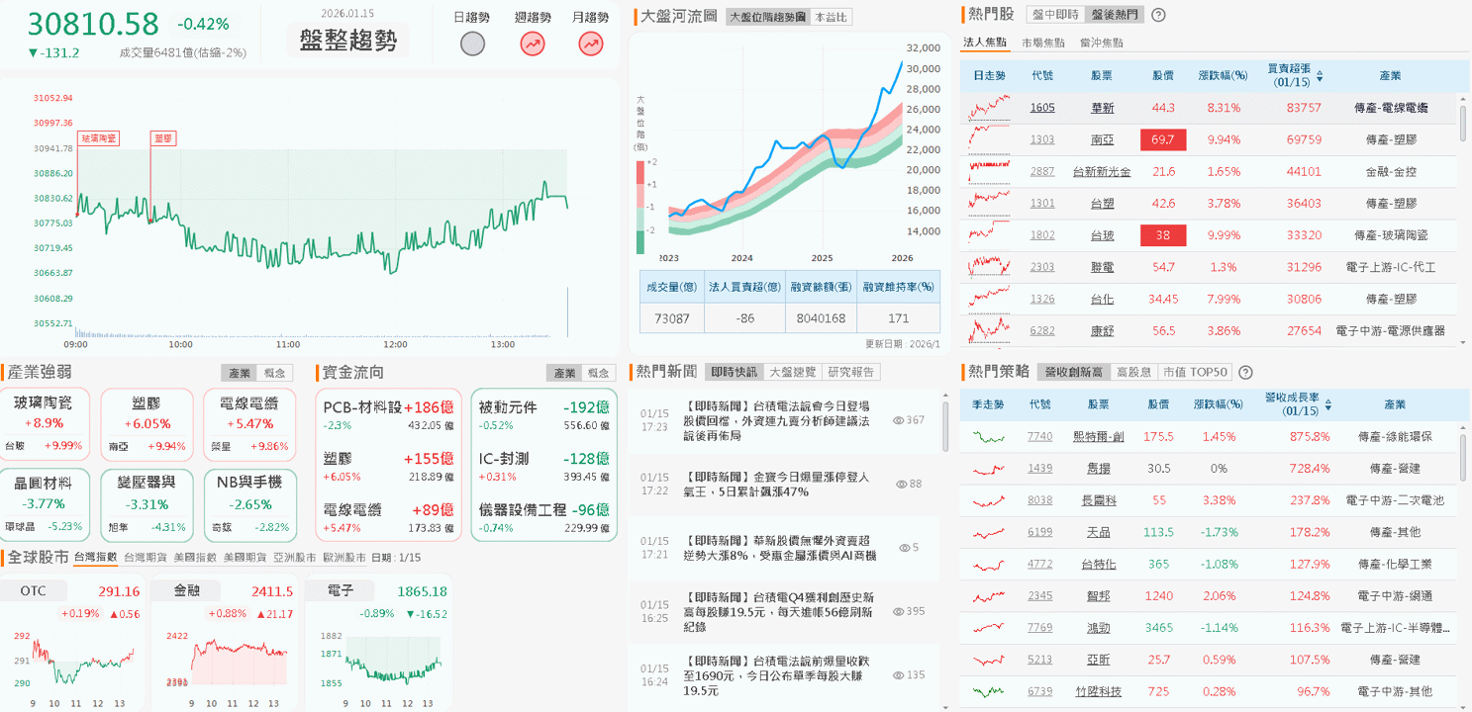Click the news list scrollbar
The image size is (1472, 712).
pos(944,425)
